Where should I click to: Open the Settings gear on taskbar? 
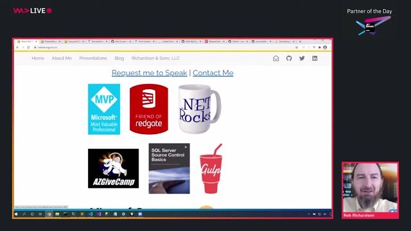tap(123, 214)
